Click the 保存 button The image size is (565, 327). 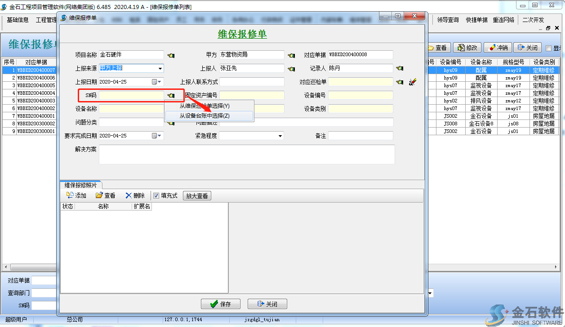pos(221,304)
